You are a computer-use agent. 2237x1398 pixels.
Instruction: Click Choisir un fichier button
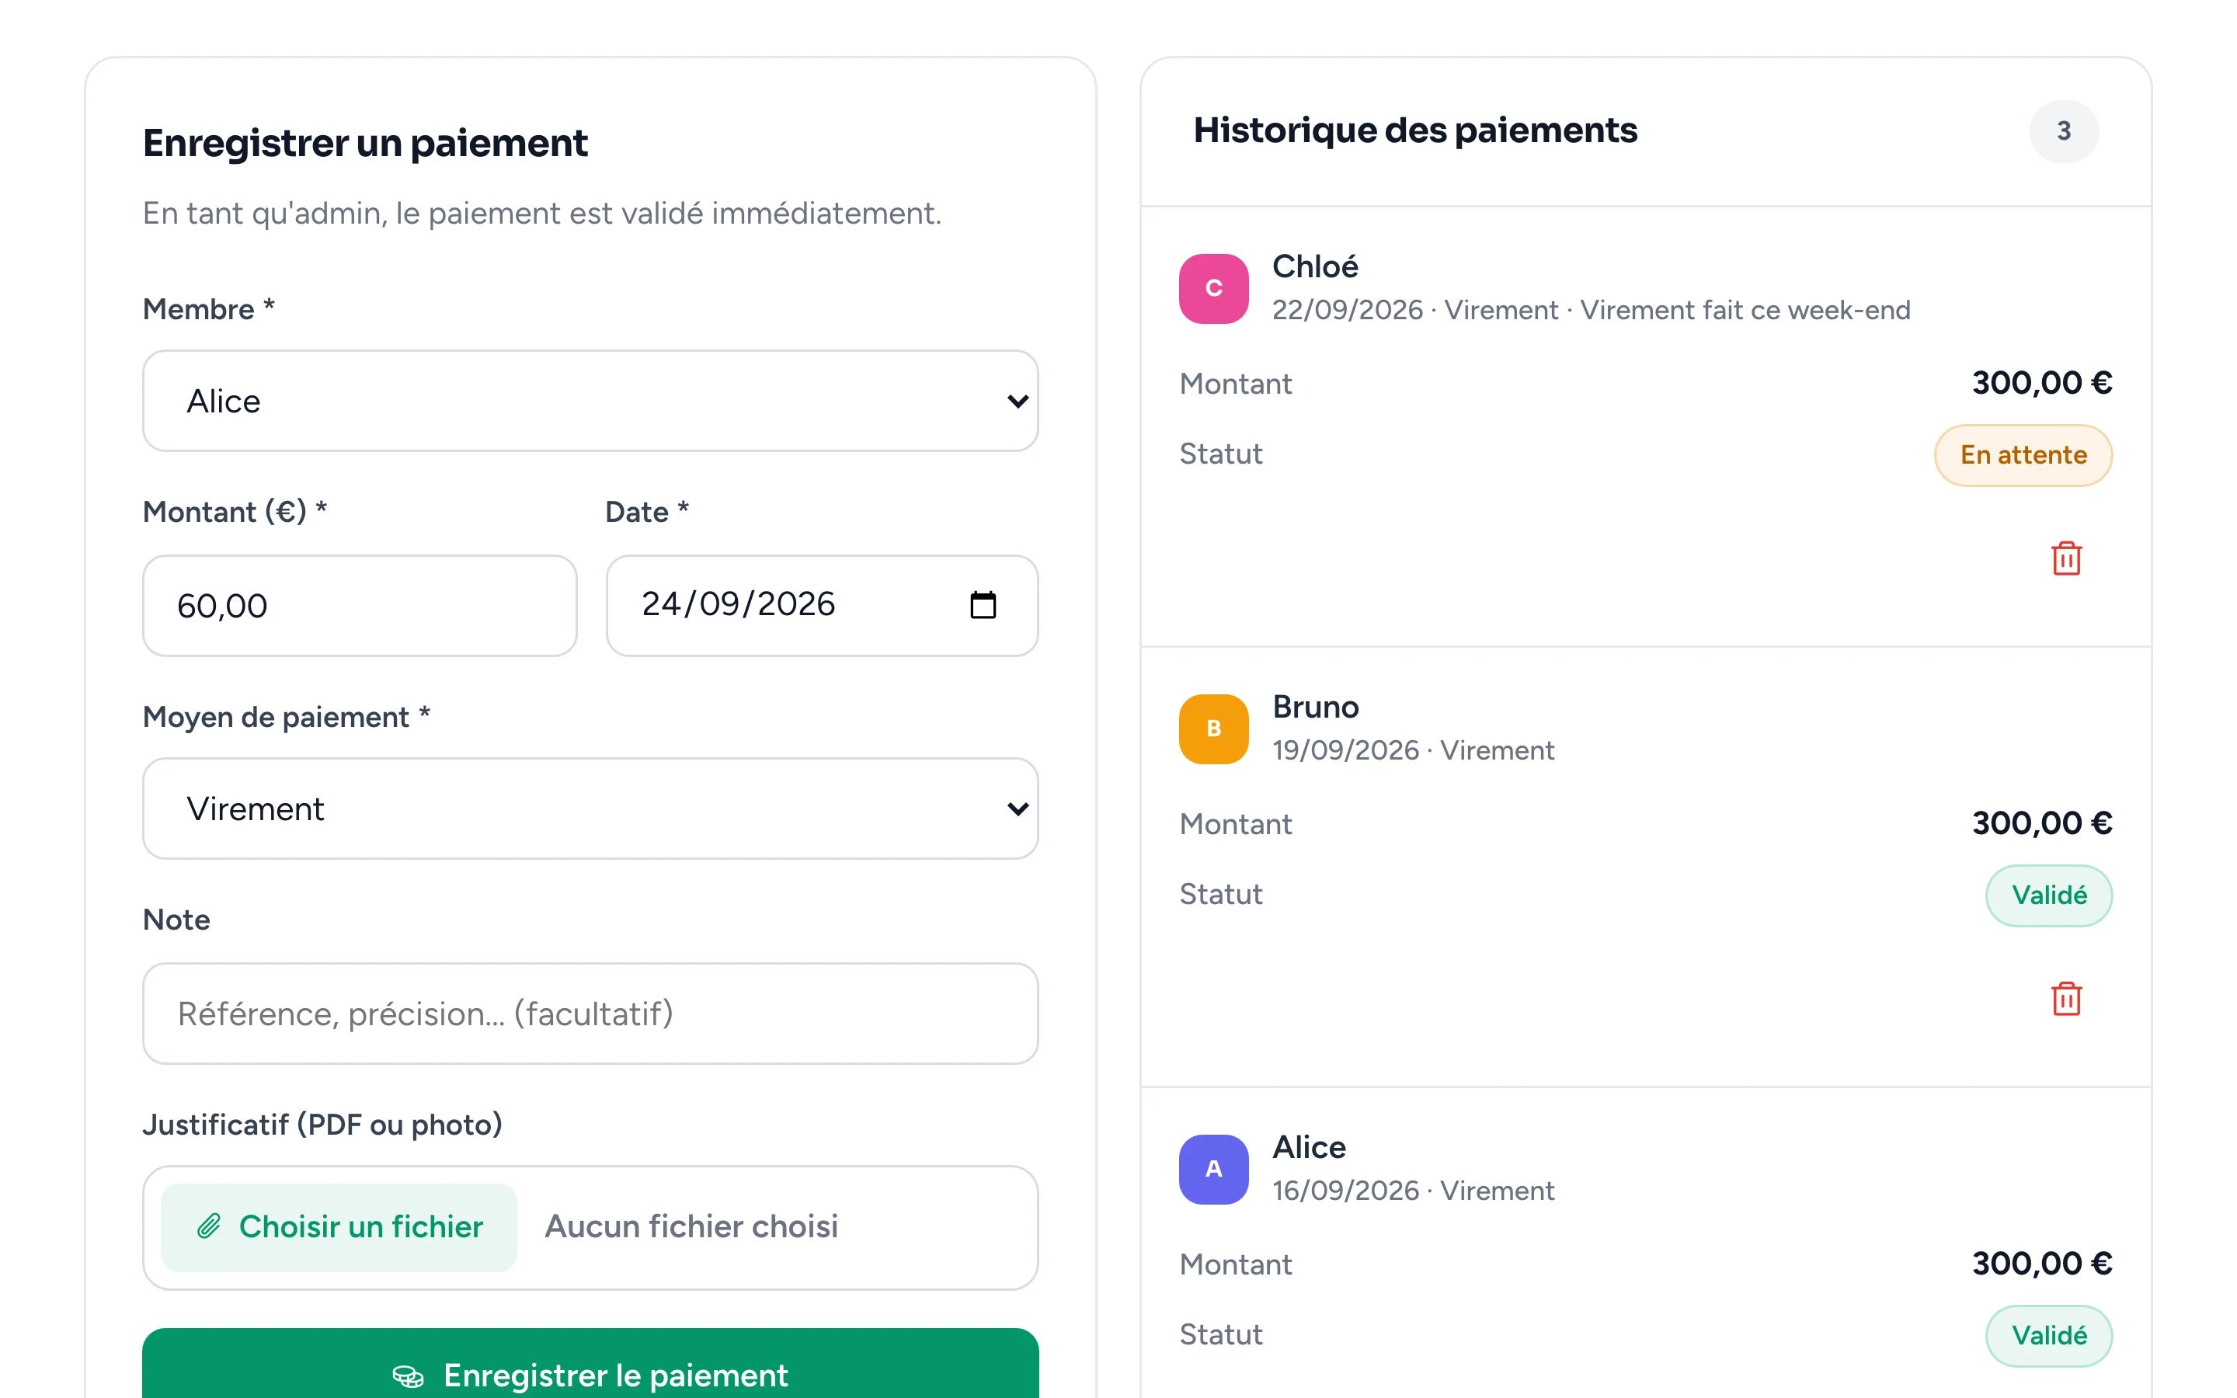(x=339, y=1227)
